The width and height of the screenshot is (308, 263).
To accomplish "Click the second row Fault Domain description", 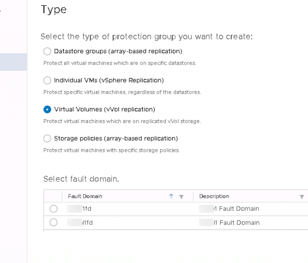I will pos(229,222).
